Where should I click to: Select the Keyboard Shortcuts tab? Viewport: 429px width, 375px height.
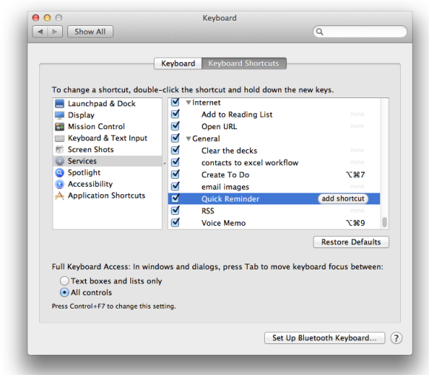[x=244, y=63]
